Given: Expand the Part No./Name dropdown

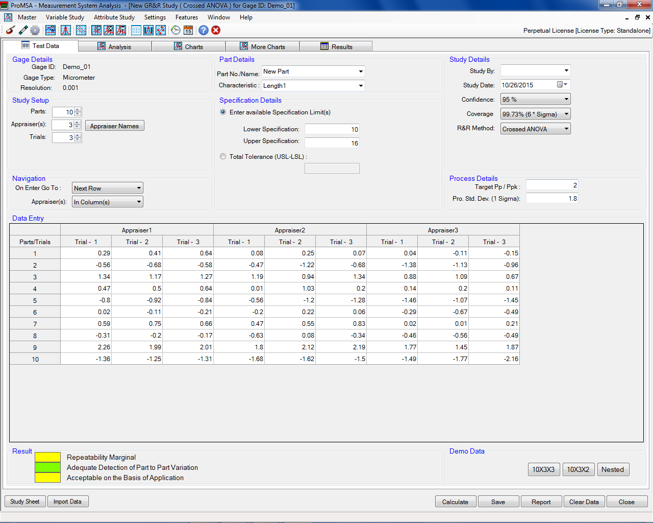Looking at the screenshot, I should (361, 72).
